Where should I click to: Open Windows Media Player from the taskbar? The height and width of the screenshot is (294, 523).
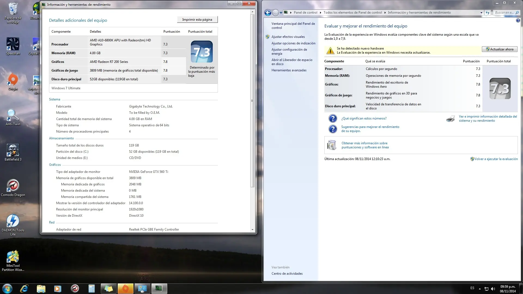(x=57, y=289)
